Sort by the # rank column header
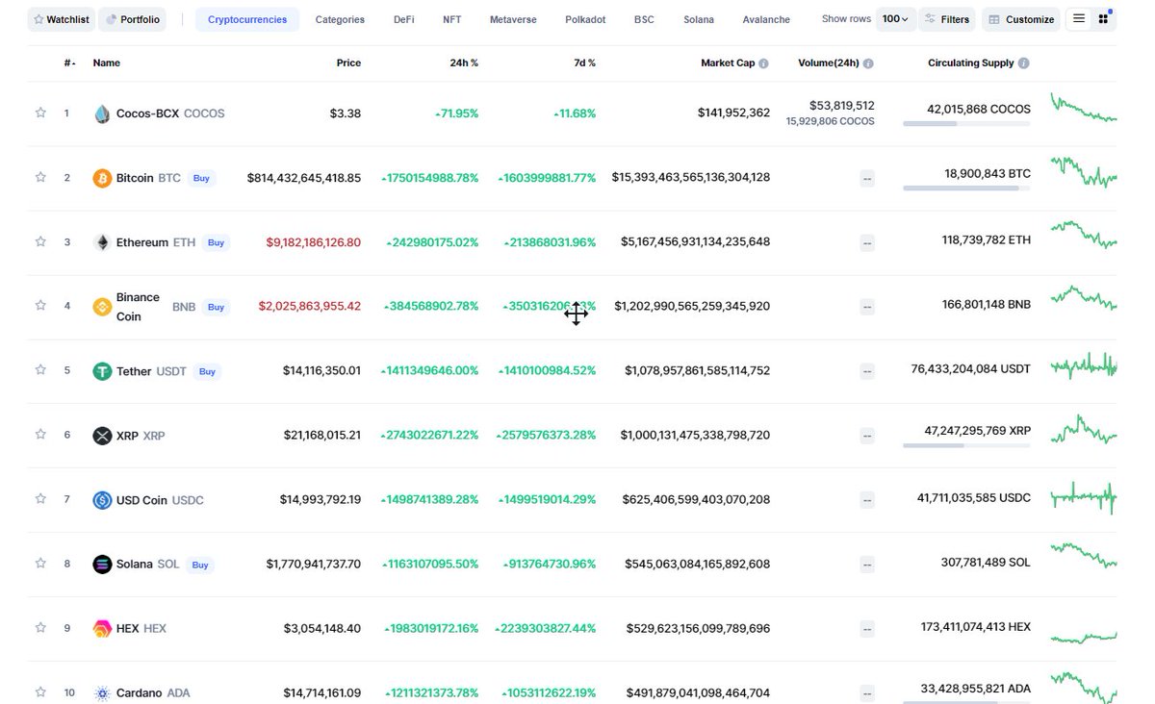The image size is (1155, 704). (x=68, y=63)
